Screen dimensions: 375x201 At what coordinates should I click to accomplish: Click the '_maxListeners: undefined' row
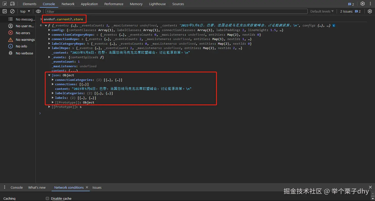(74, 66)
